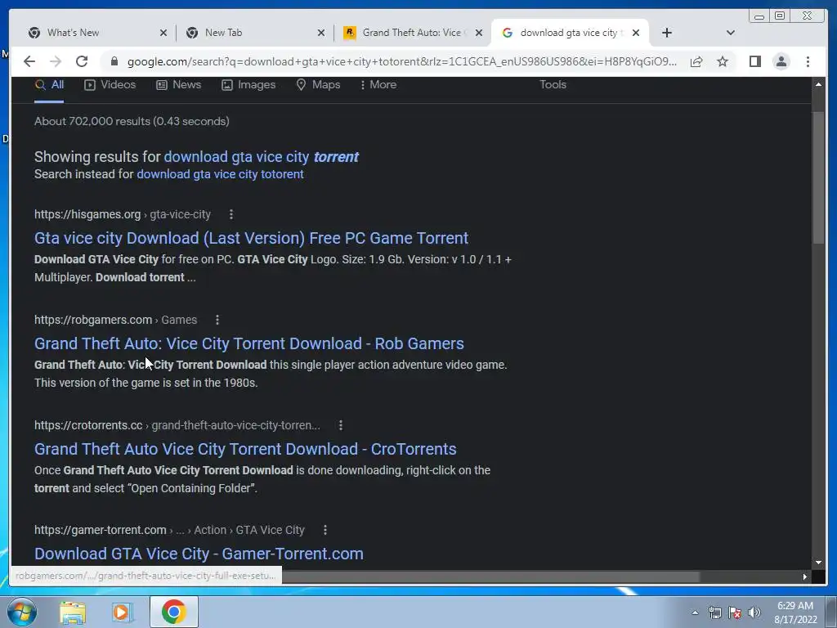Screen dimensions: 837x628
Task: Open the Gamer-Torrent.com GTA Vice City result
Action: tap(199, 554)
